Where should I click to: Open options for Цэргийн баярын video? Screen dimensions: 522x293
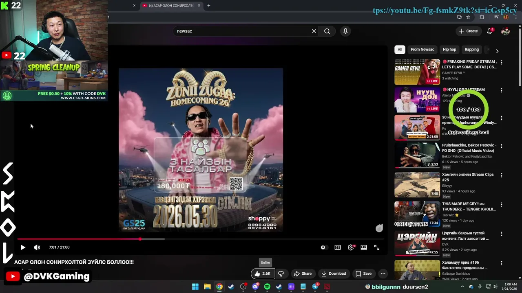point(502,234)
